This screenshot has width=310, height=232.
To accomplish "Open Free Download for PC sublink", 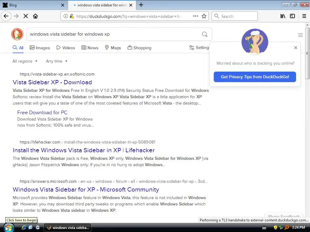I will pos(42,112).
